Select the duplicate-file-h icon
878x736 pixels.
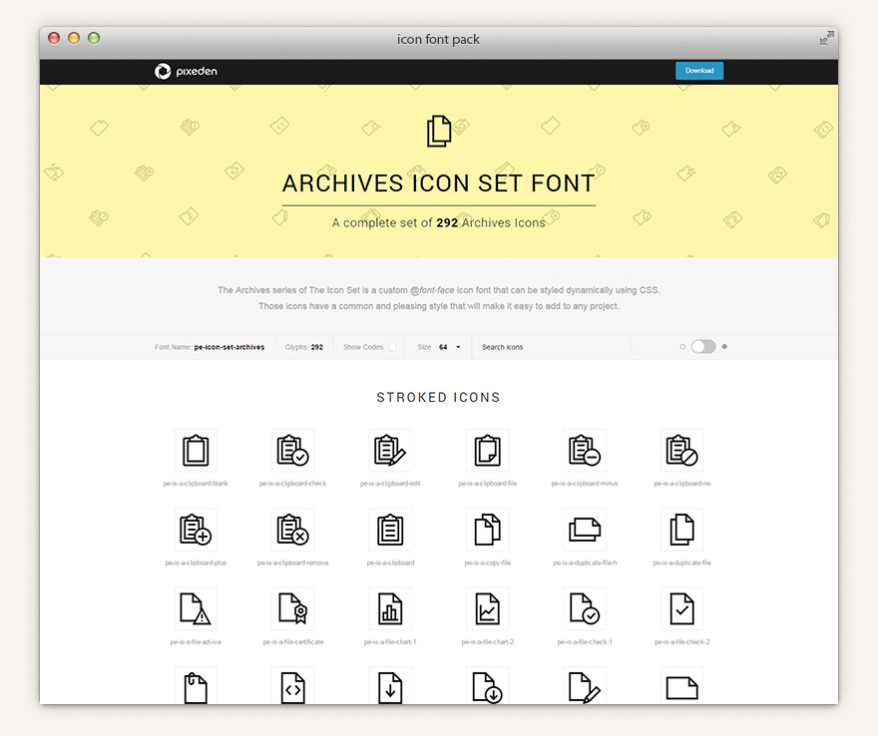point(585,530)
